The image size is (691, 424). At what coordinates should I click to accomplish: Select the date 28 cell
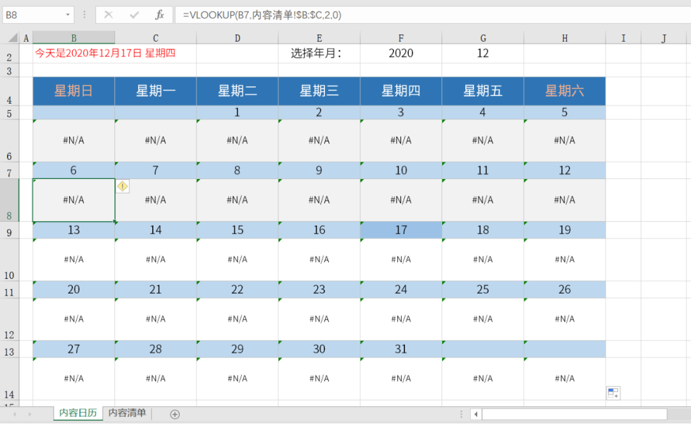click(155, 349)
